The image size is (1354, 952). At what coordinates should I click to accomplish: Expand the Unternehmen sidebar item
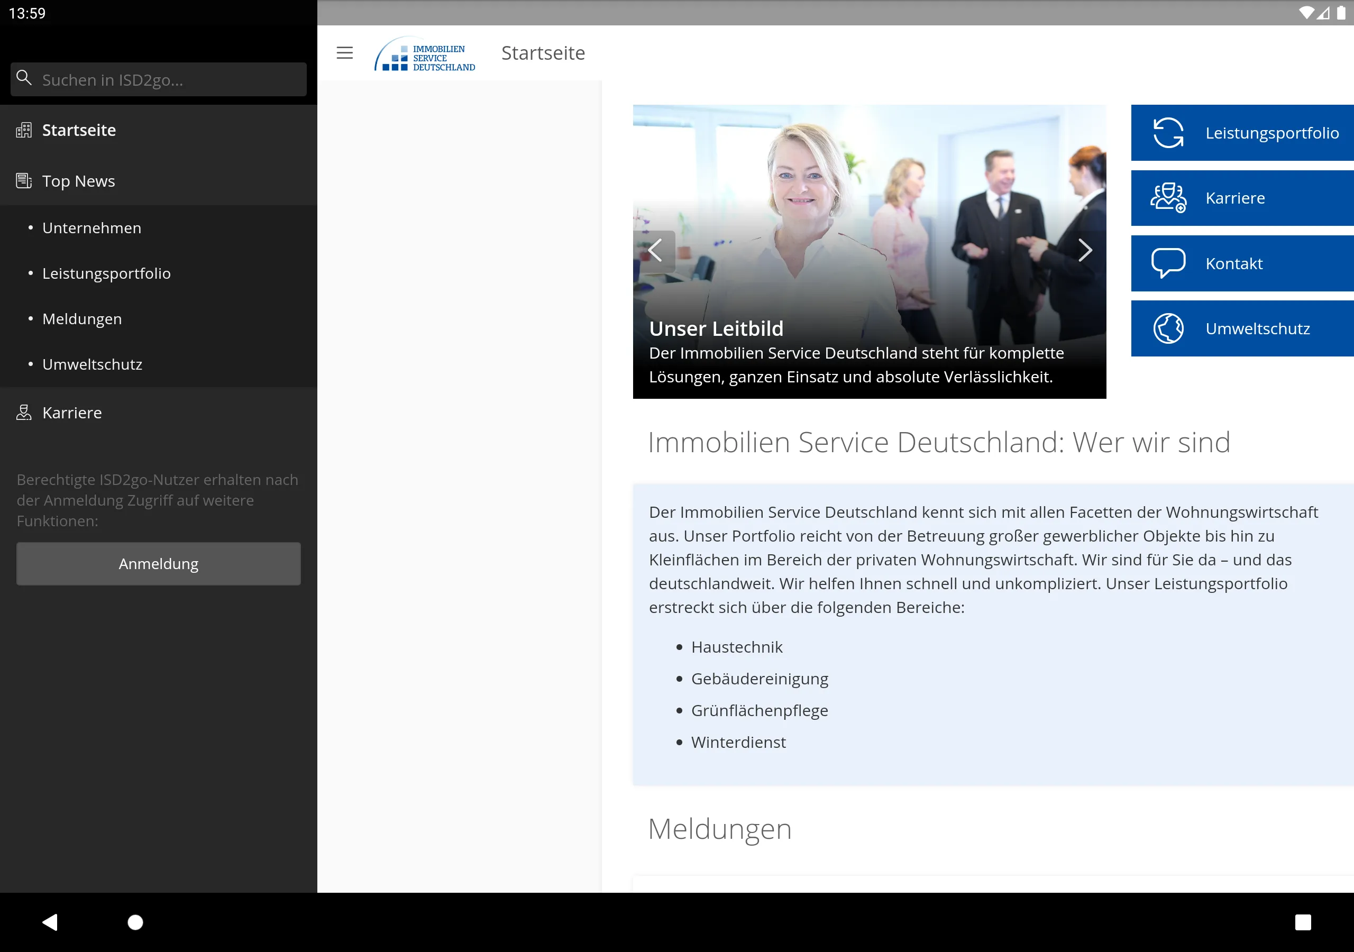coord(92,228)
